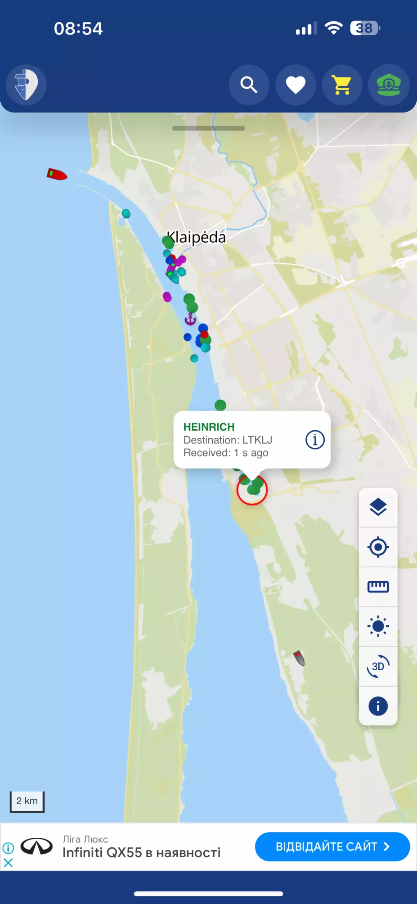The width and height of the screenshot is (417, 904).
Task: Open the app logo menu button
Action: [x=26, y=85]
